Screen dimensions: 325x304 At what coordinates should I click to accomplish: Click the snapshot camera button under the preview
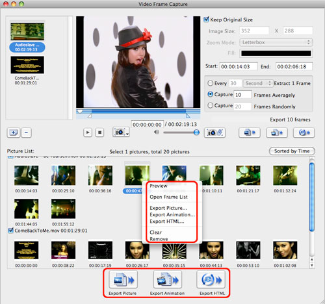coord(121,132)
